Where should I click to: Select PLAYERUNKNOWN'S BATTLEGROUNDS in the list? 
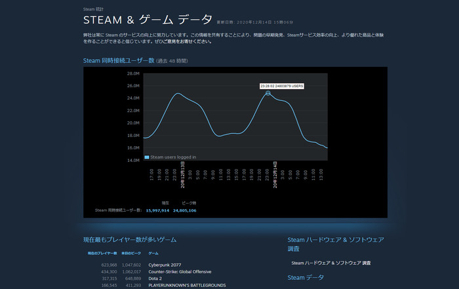[x=187, y=285]
